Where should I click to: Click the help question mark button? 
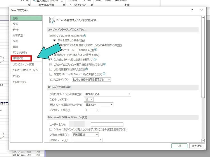click(x=192, y=10)
